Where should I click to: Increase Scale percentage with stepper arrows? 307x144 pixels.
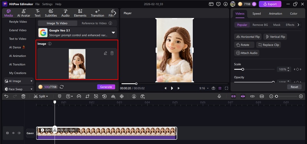pos(289,68)
